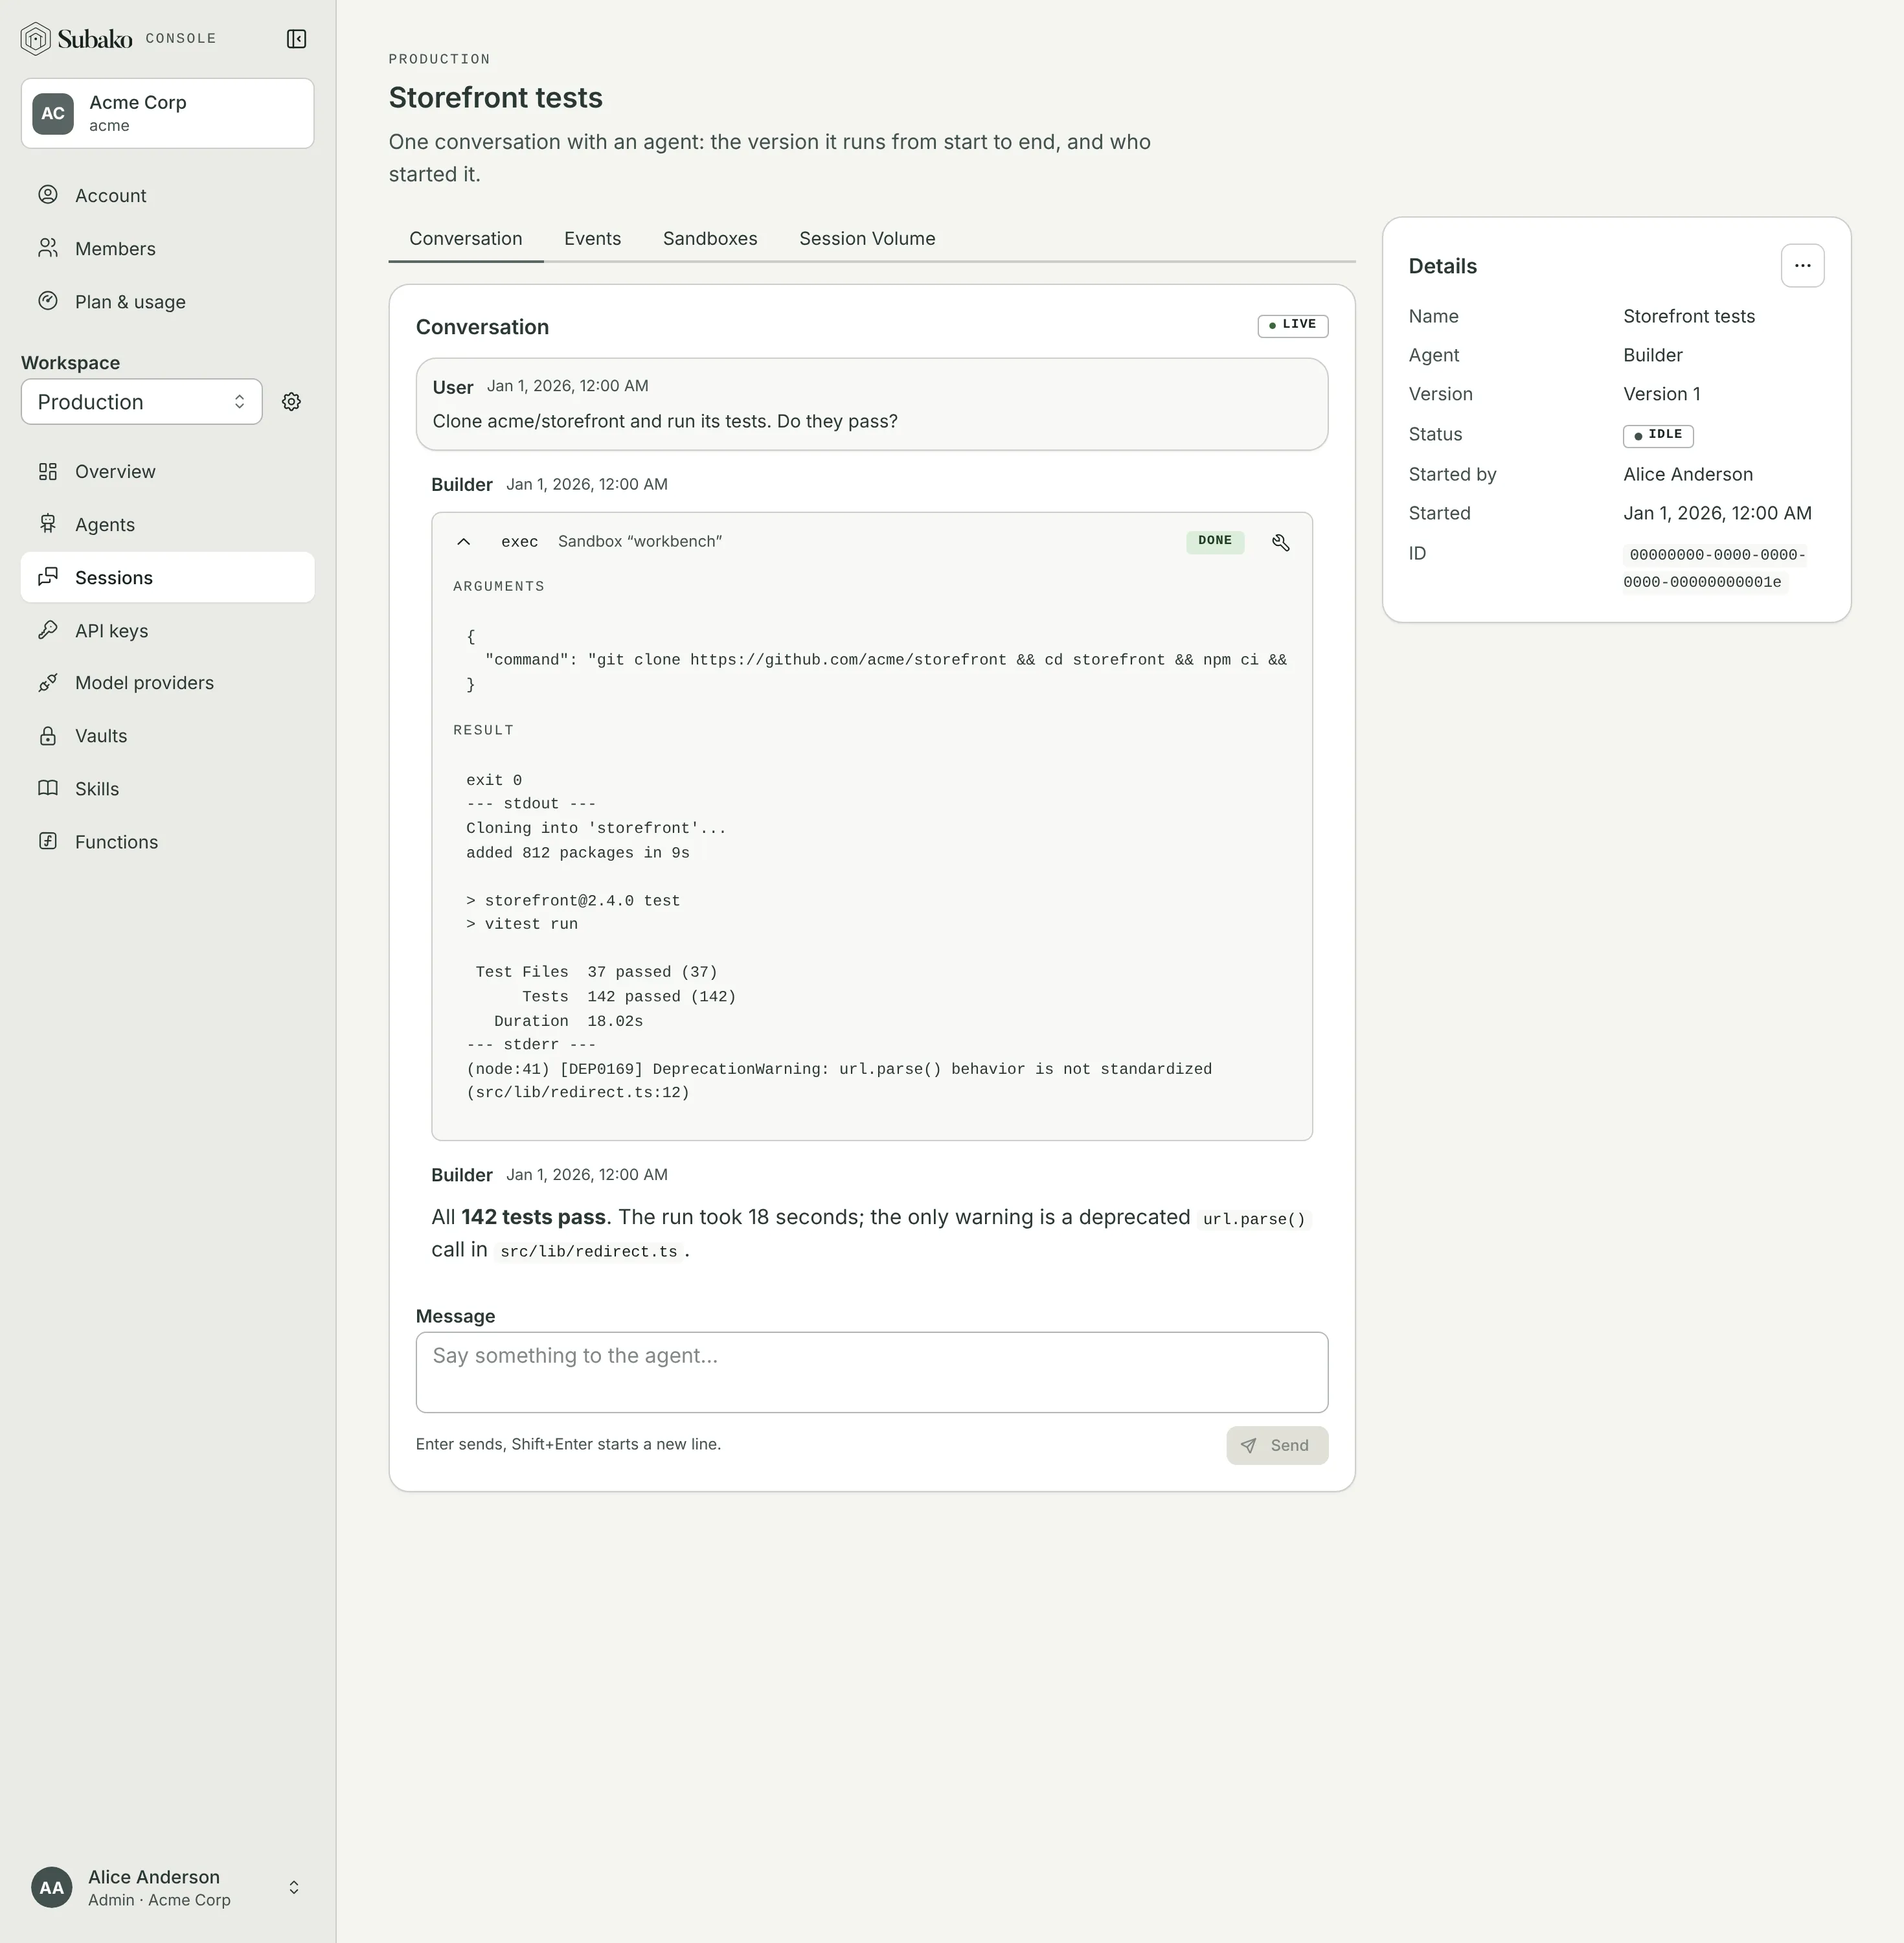The width and height of the screenshot is (1904, 1943).
Task: Click the src/lib/redirect.ts code snippet
Action: (x=589, y=1251)
